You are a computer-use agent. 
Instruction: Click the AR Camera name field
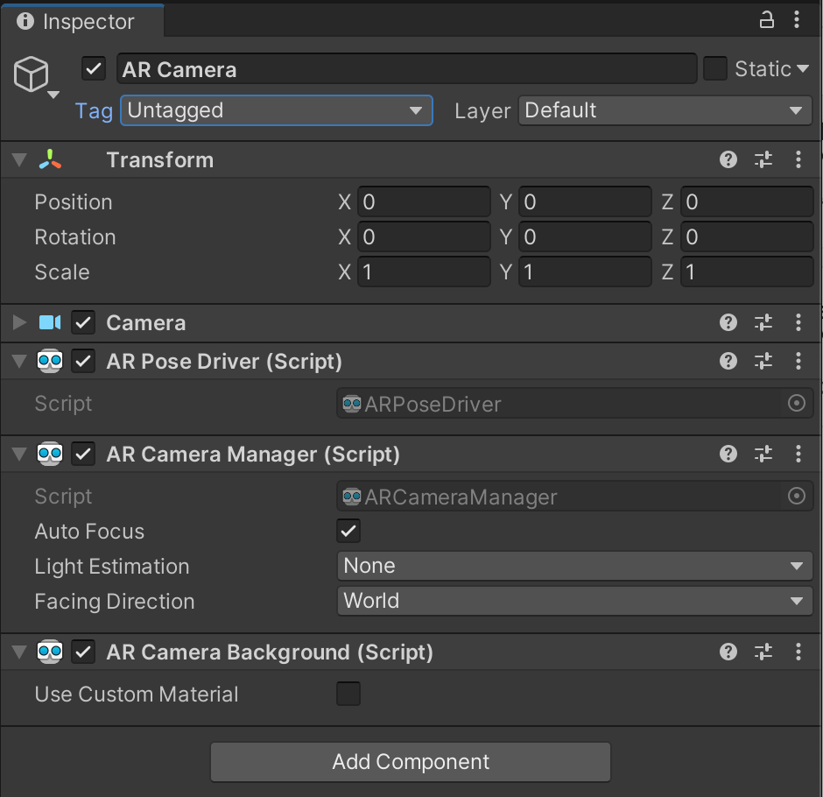point(406,69)
